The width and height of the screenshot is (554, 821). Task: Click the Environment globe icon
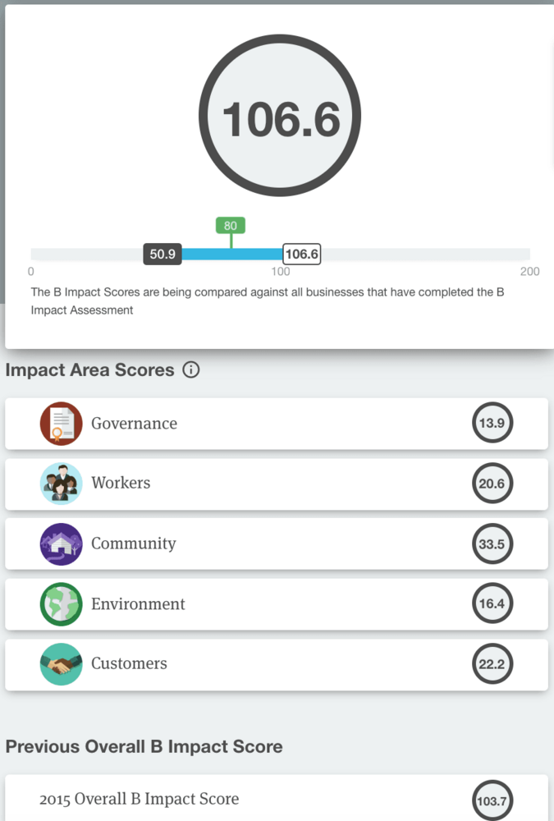click(61, 604)
